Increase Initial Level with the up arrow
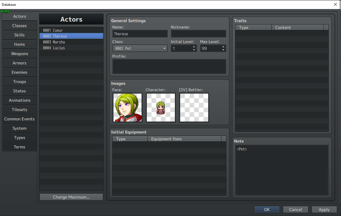Viewport: 341px width, 216px height. [x=194, y=47]
